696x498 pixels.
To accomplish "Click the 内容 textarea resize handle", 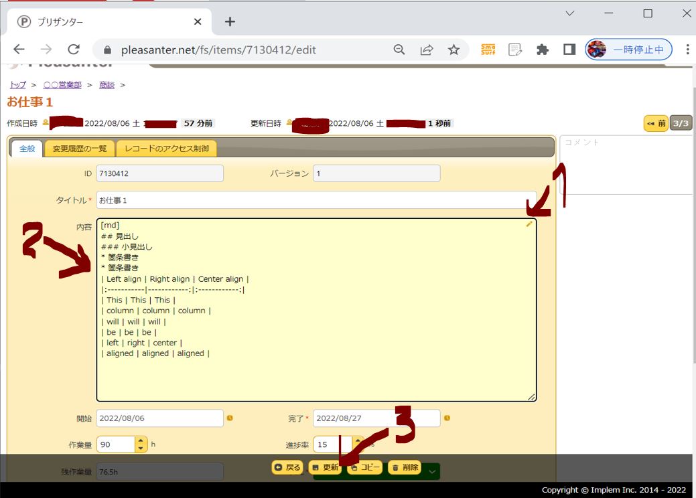I will click(531, 397).
